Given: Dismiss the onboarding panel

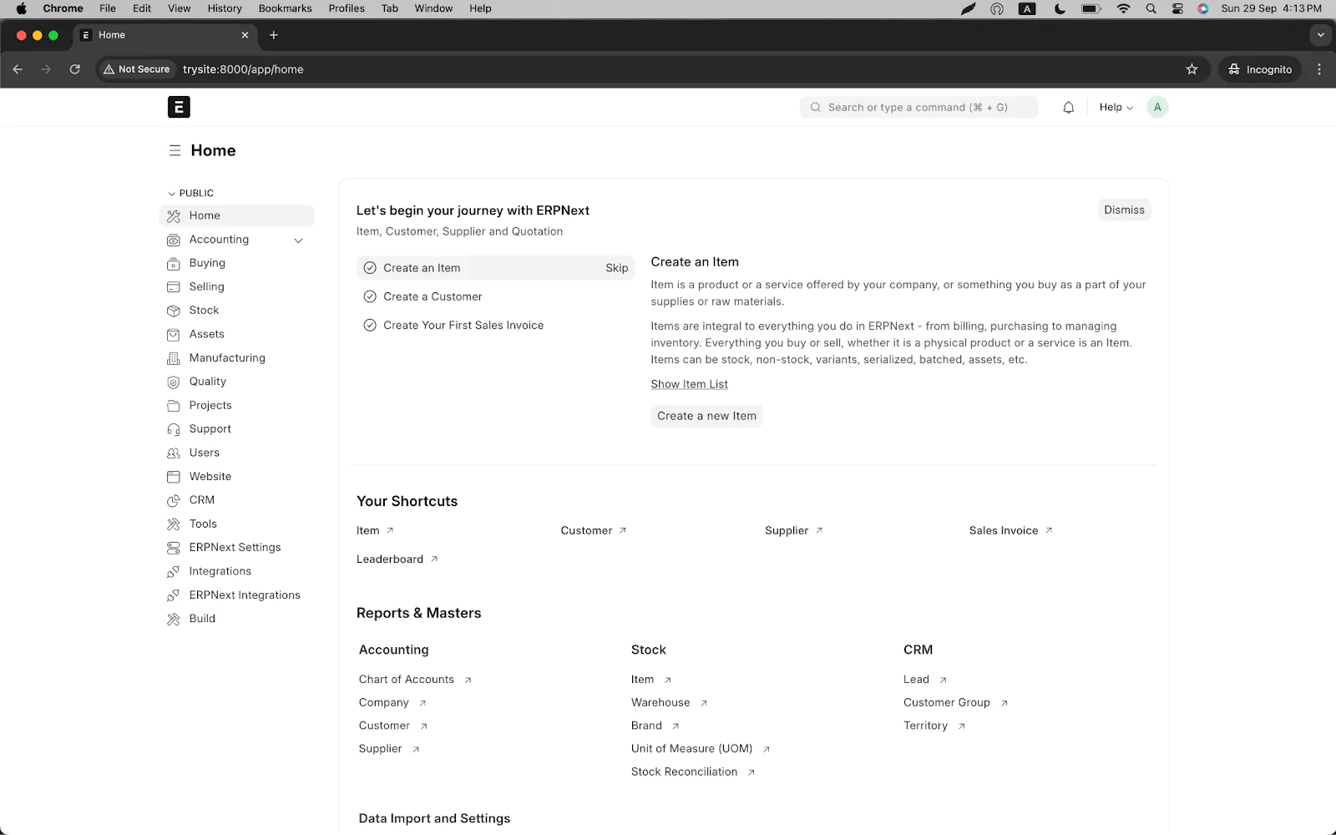Looking at the screenshot, I should pos(1124,210).
